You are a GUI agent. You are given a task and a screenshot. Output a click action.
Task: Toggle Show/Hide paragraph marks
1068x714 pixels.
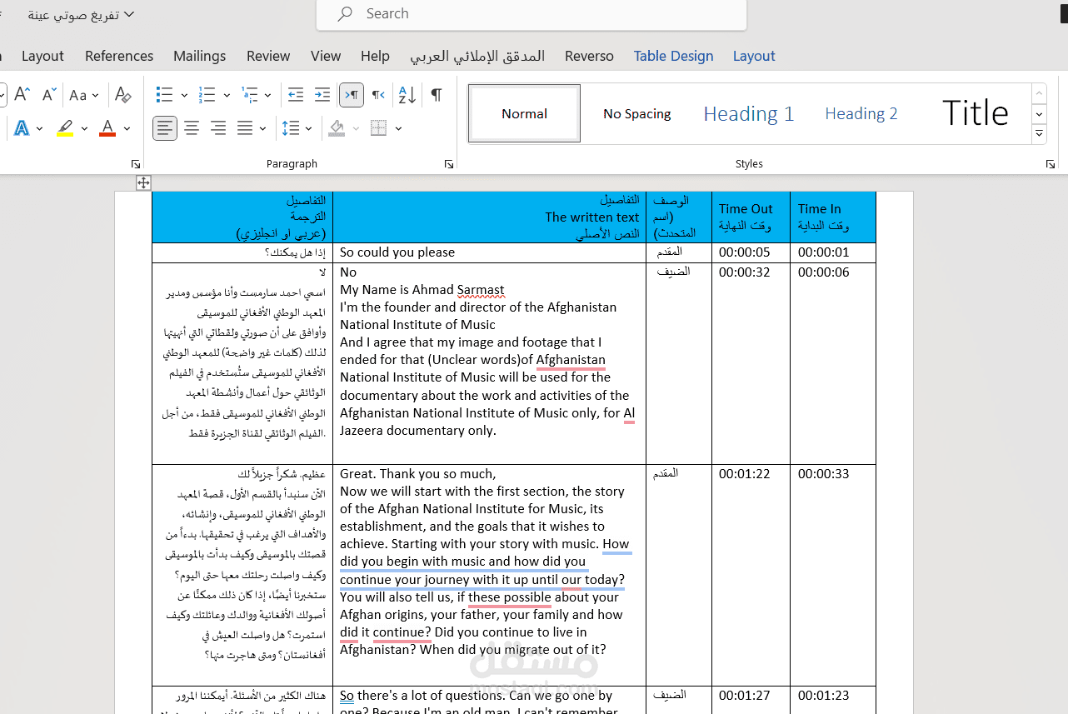437,95
